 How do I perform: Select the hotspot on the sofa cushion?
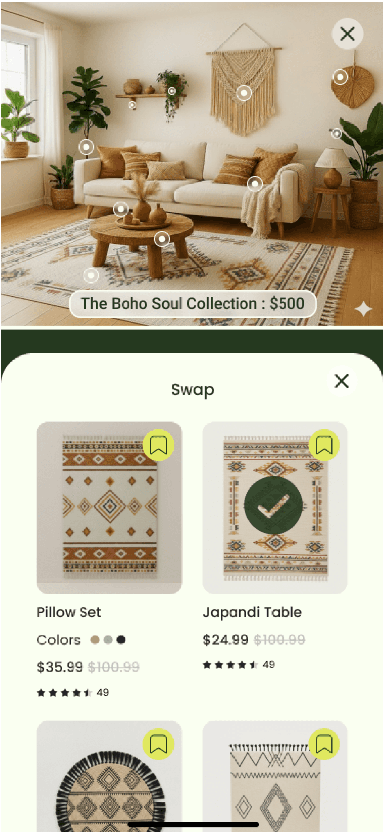click(x=255, y=184)
